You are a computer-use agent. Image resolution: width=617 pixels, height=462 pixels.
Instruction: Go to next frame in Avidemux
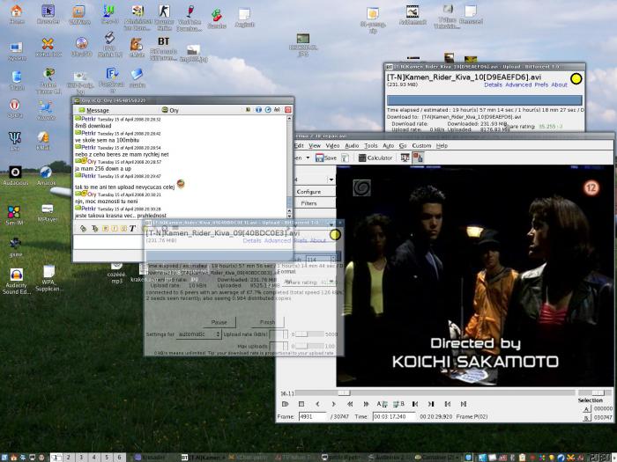[x=334, y=404]
